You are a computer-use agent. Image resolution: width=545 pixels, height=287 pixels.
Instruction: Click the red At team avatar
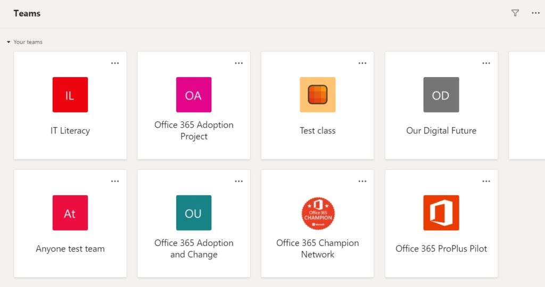coord(70,213)
